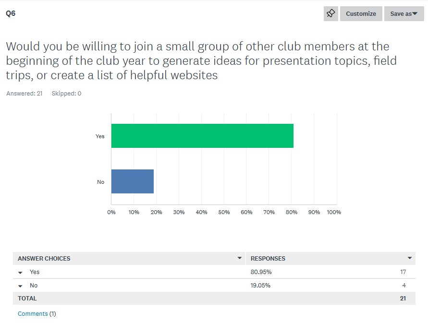Expand the No row caret
Screen dimensions: 428x335
(20, 286)
